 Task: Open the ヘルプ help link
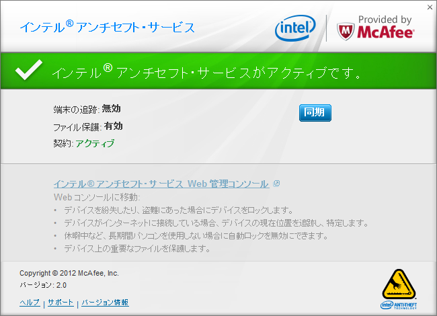pyautogui.click(x=30, y=303)
